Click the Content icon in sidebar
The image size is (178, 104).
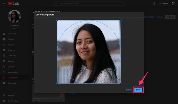4,39
